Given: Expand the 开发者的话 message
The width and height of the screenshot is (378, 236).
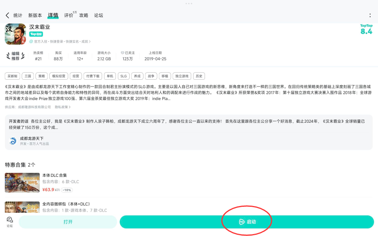Looking at the screenshot, I should (187, 124).
